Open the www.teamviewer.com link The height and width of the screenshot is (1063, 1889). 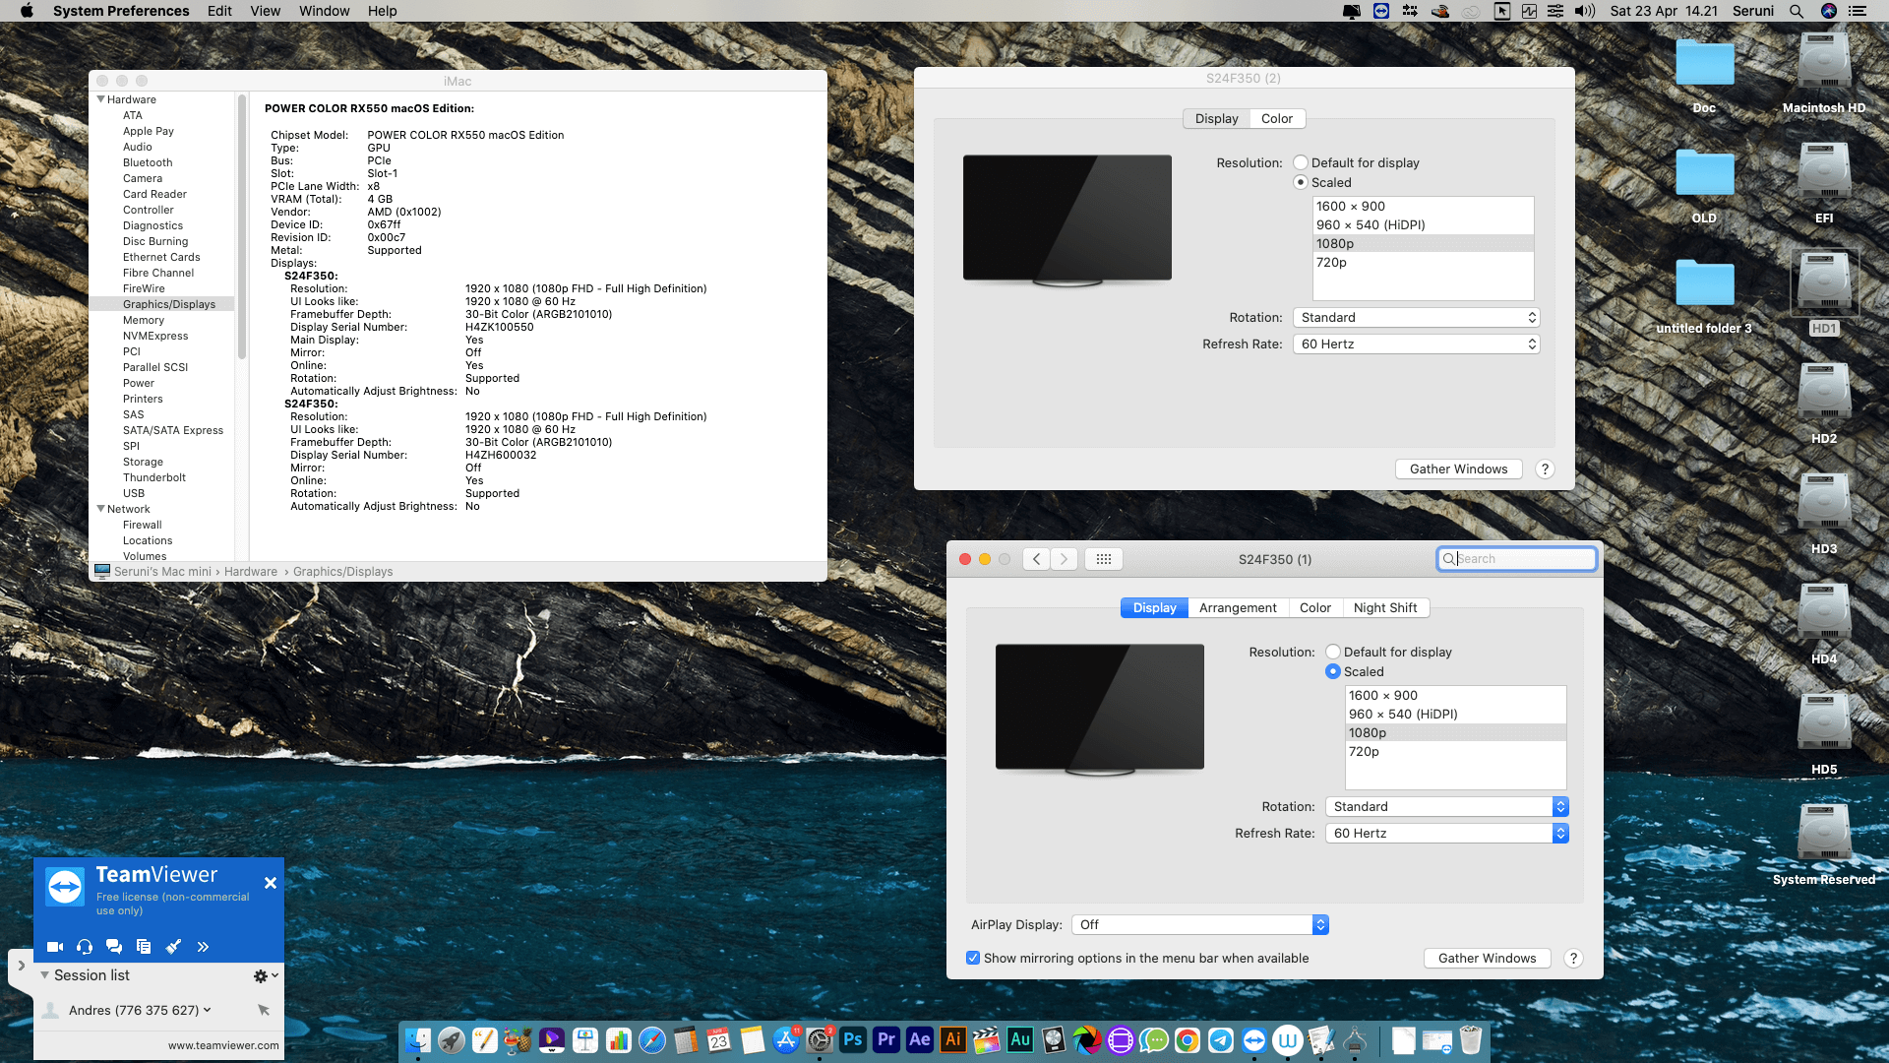(223, 1045)
